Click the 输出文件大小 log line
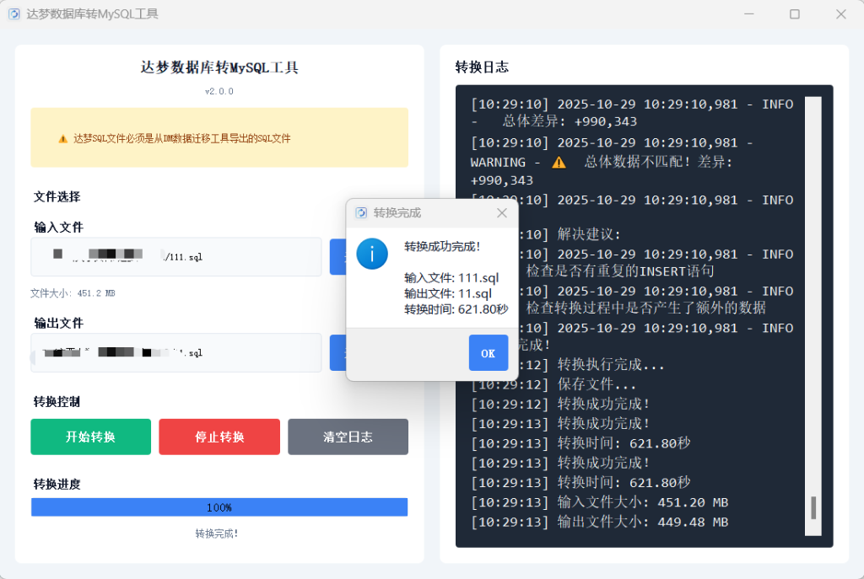The height and width of the screenshot is (579, 864). pos(599,523)
